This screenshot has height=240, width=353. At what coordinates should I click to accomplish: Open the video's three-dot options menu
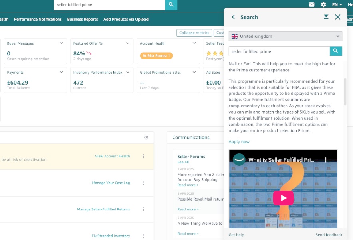coord(325,160)
